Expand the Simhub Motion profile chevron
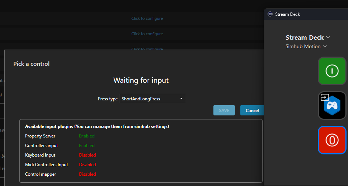The image size is (348, 186). click(325, 46)
